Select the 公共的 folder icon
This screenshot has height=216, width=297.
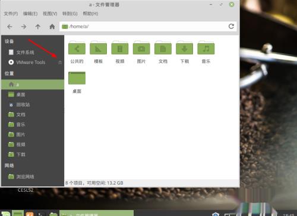(77, 48)
